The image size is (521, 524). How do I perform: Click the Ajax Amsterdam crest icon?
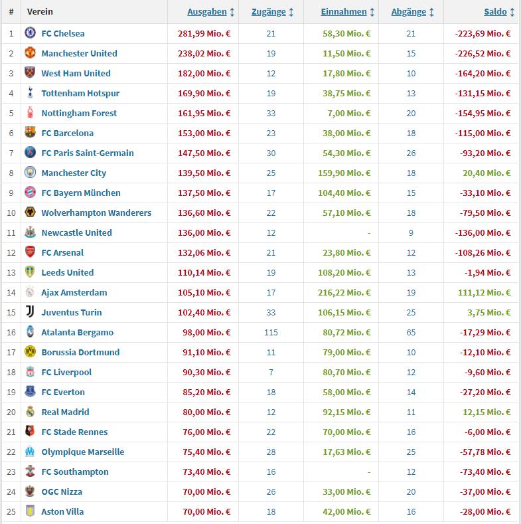(30, 292)
